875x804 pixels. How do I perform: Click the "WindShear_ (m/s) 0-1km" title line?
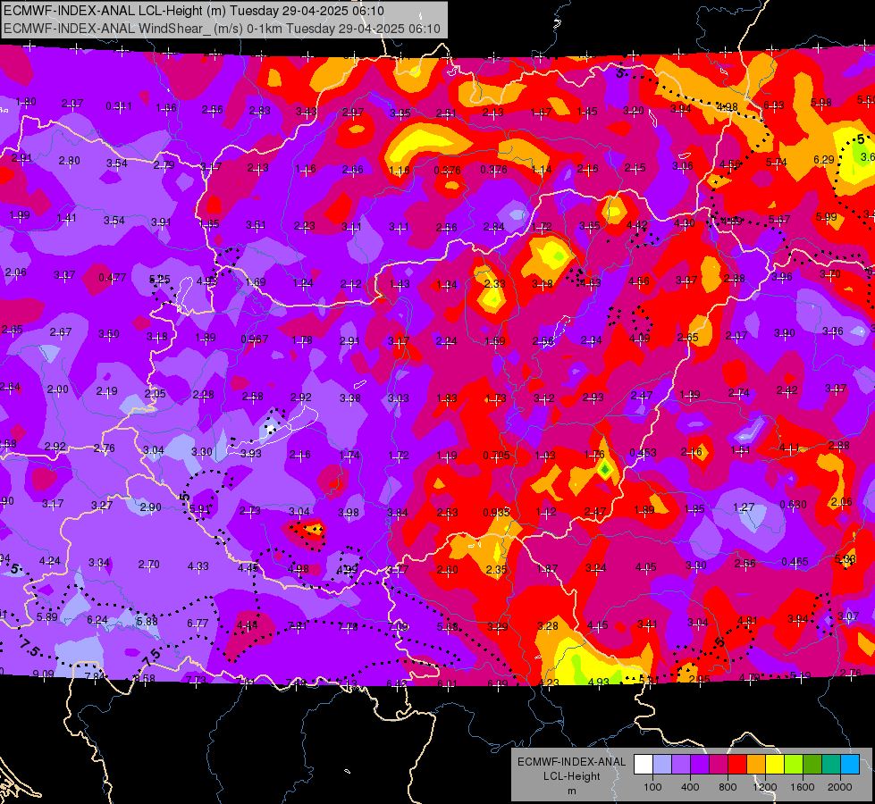(x=222, y=29)
